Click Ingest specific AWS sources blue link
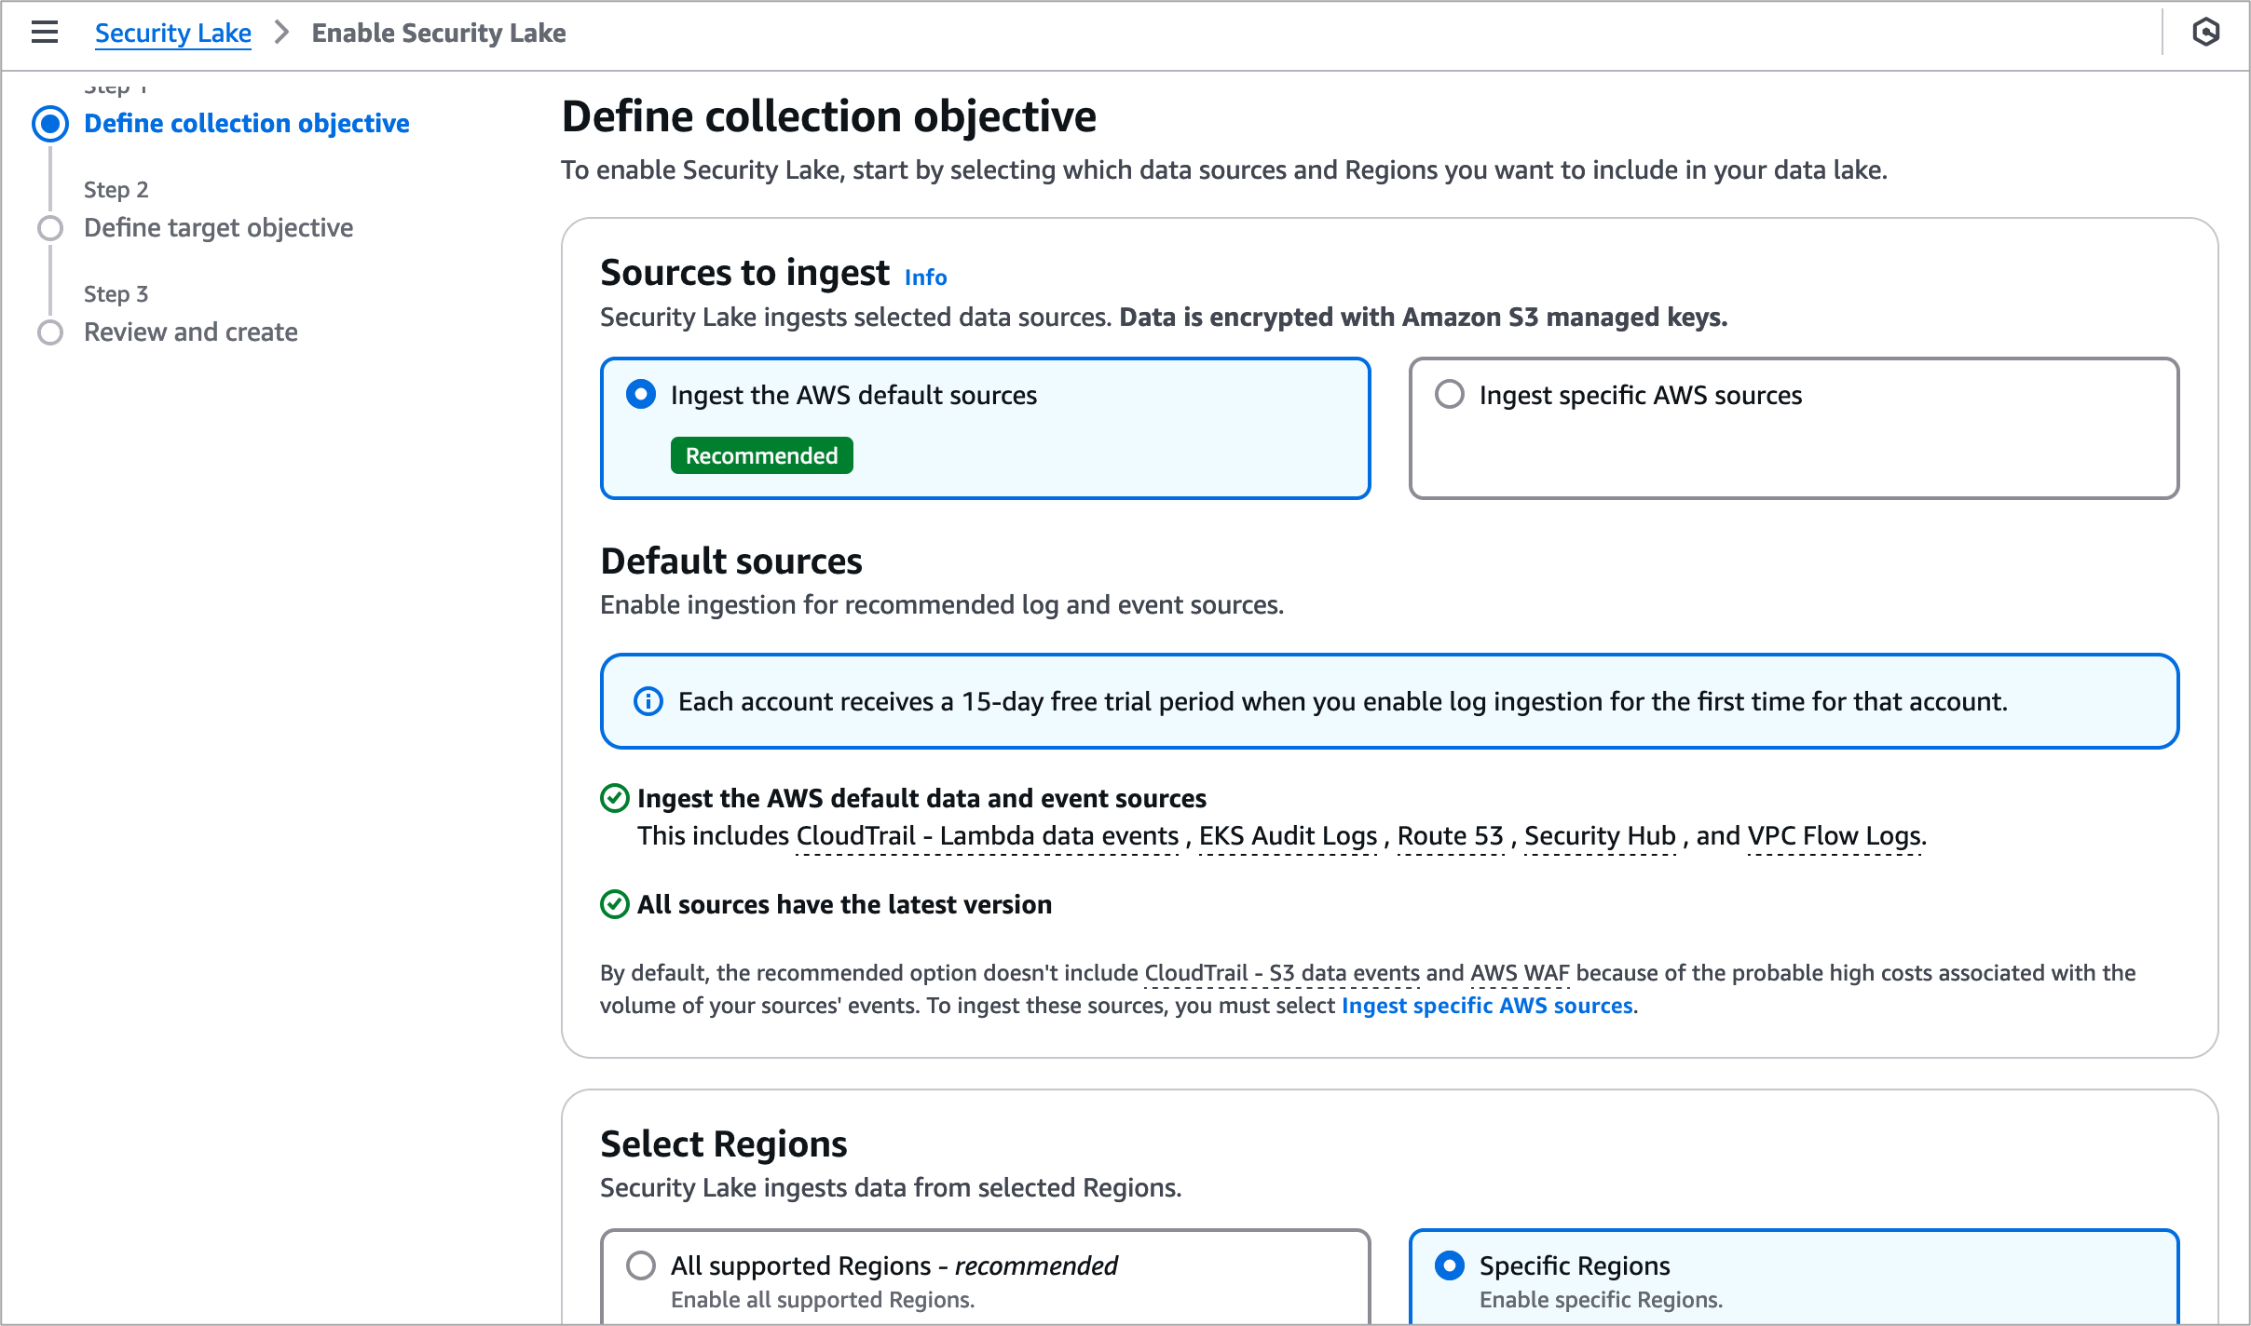 pyautogui.click(x=1487, y=1006)
